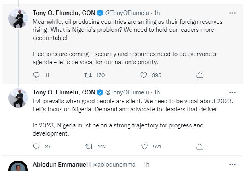Open Tony O. Elumelu's name on first tweet
248x171 pixels.
pyautogui.click(x=64, y=13)
